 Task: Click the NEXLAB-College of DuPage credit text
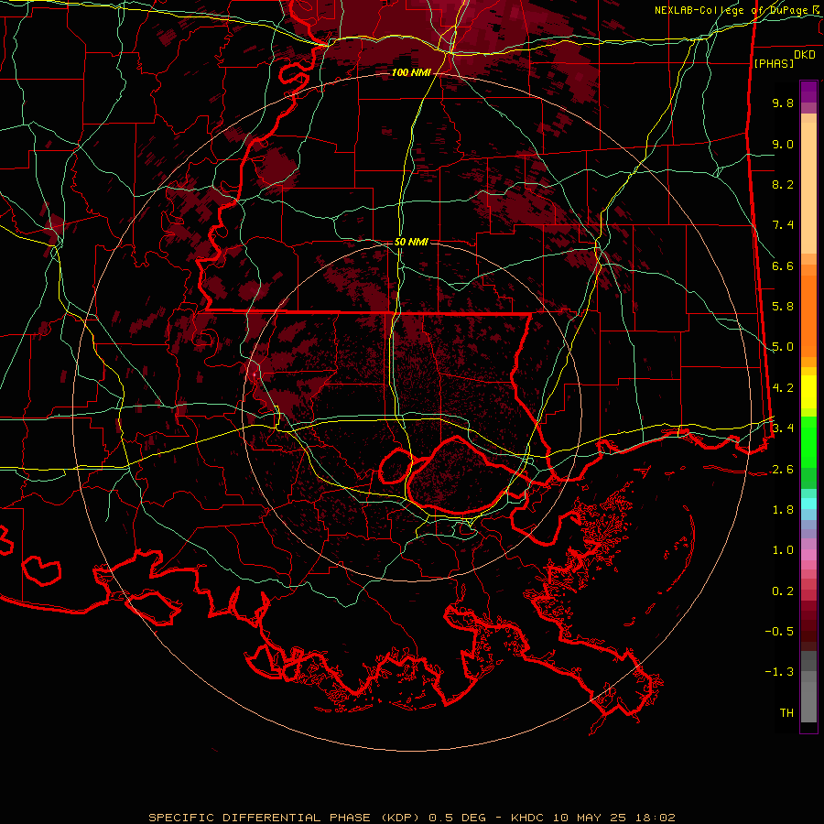pyautogui.click(x=733, y=10)
